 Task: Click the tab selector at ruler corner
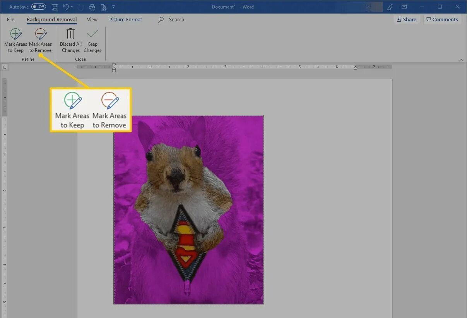[x=5, y=67]
